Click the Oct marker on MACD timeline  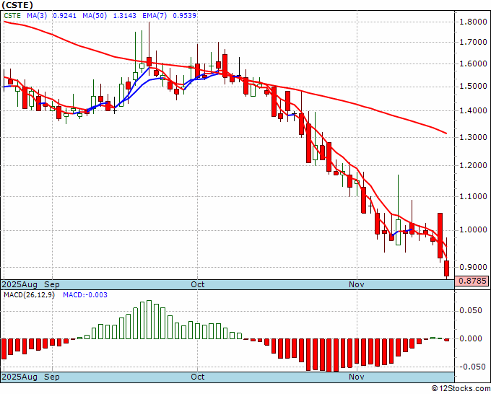point(198,377)
